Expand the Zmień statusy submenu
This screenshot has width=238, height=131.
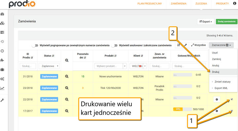tap(222, 82)
